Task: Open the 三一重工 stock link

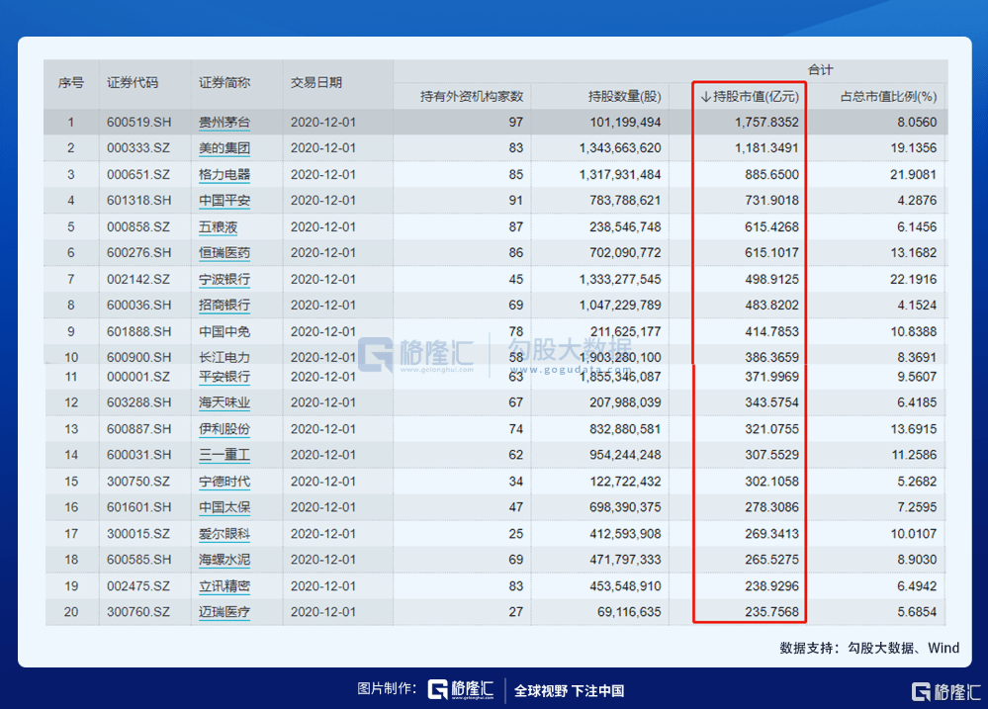Action: 225,455
